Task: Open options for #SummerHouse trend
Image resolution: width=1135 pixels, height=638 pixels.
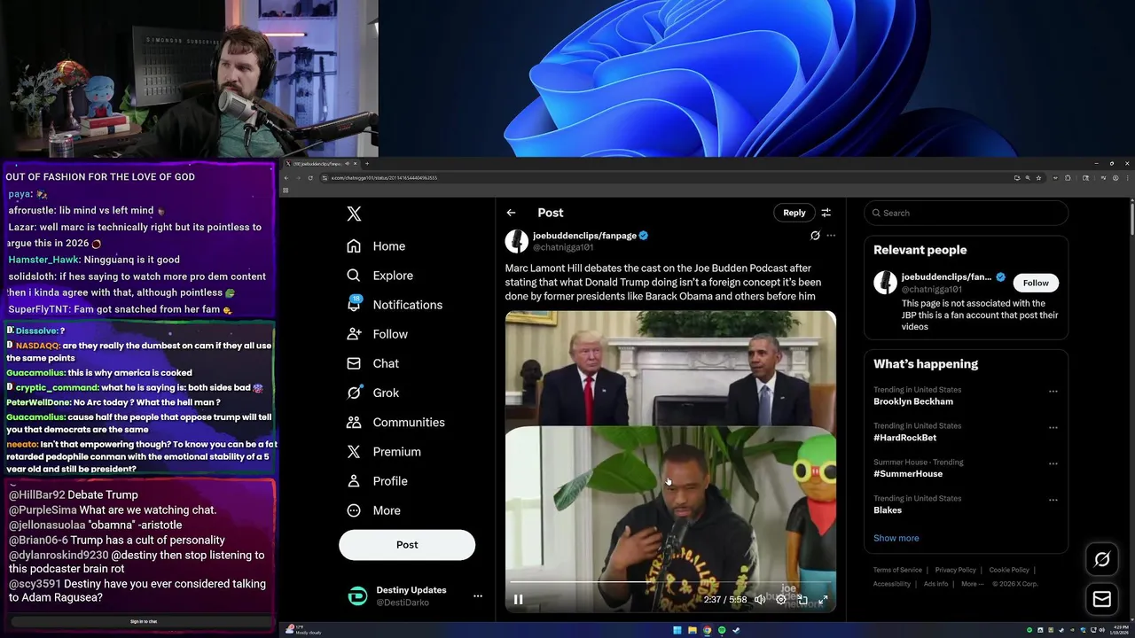Action: (1053, 463)
